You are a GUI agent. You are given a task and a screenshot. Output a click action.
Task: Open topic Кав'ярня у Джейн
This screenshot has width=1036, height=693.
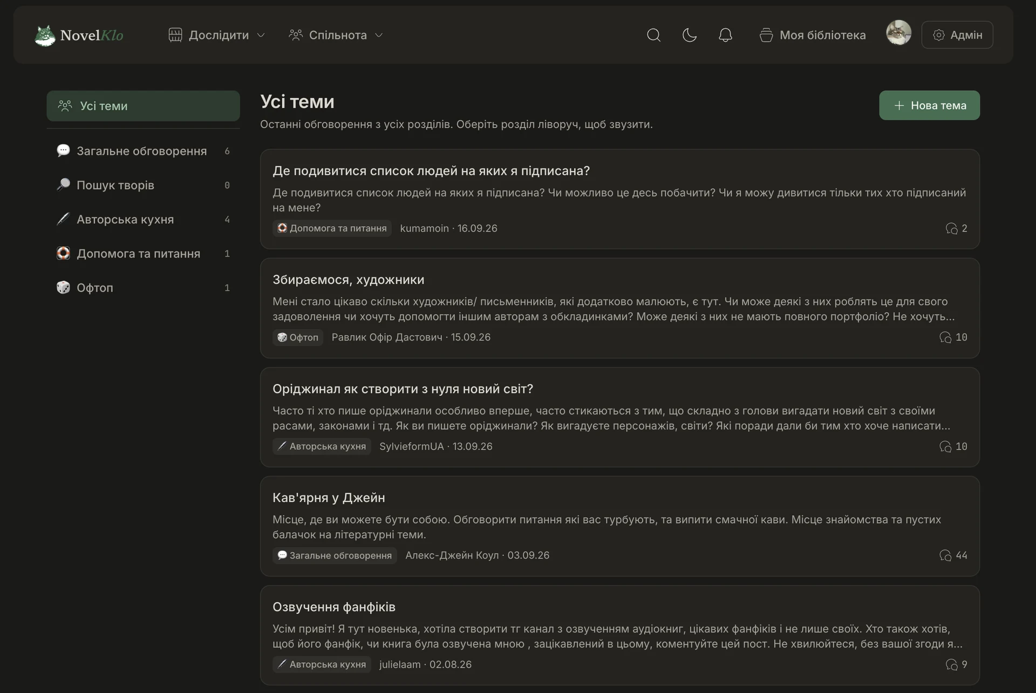329,498
